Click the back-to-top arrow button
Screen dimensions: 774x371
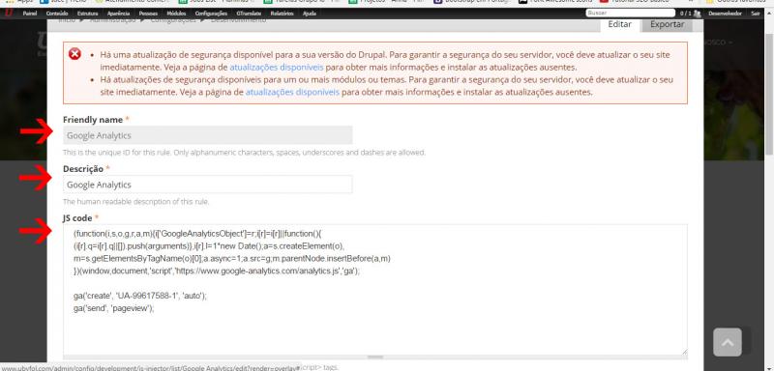click(728, 342)
